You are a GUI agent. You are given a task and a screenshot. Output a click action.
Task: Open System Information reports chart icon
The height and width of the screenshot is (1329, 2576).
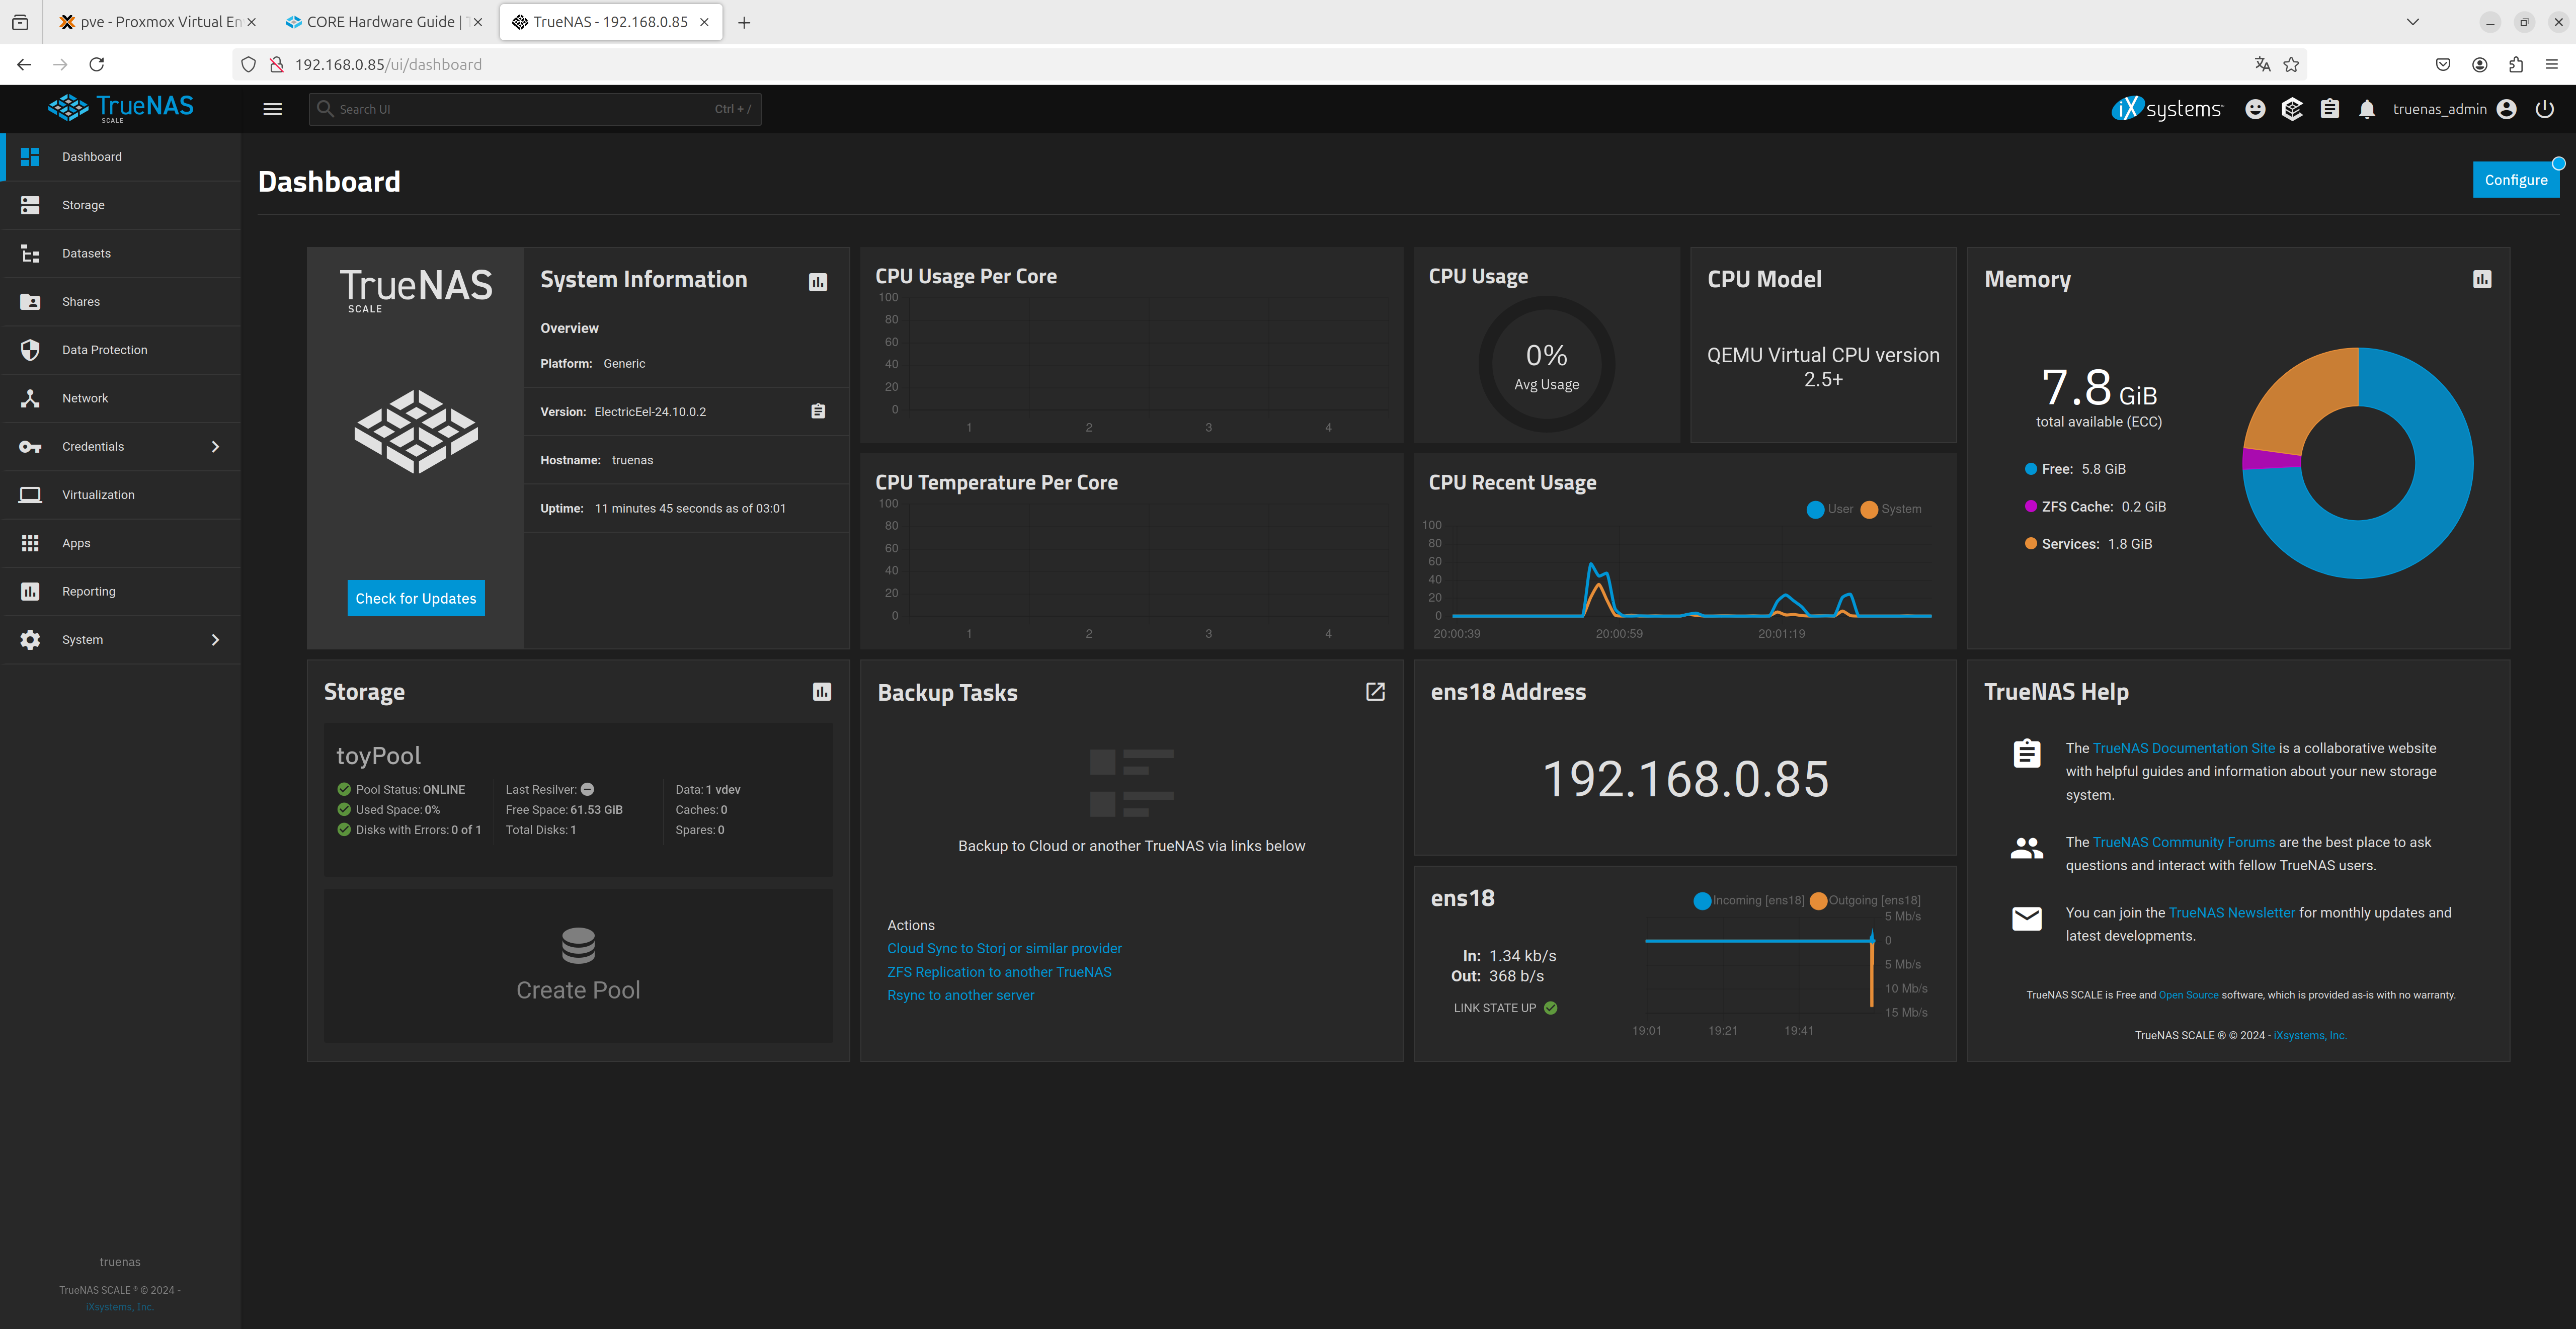pos(818,282)
